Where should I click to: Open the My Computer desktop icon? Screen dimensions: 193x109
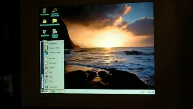[x=45, y=12]
